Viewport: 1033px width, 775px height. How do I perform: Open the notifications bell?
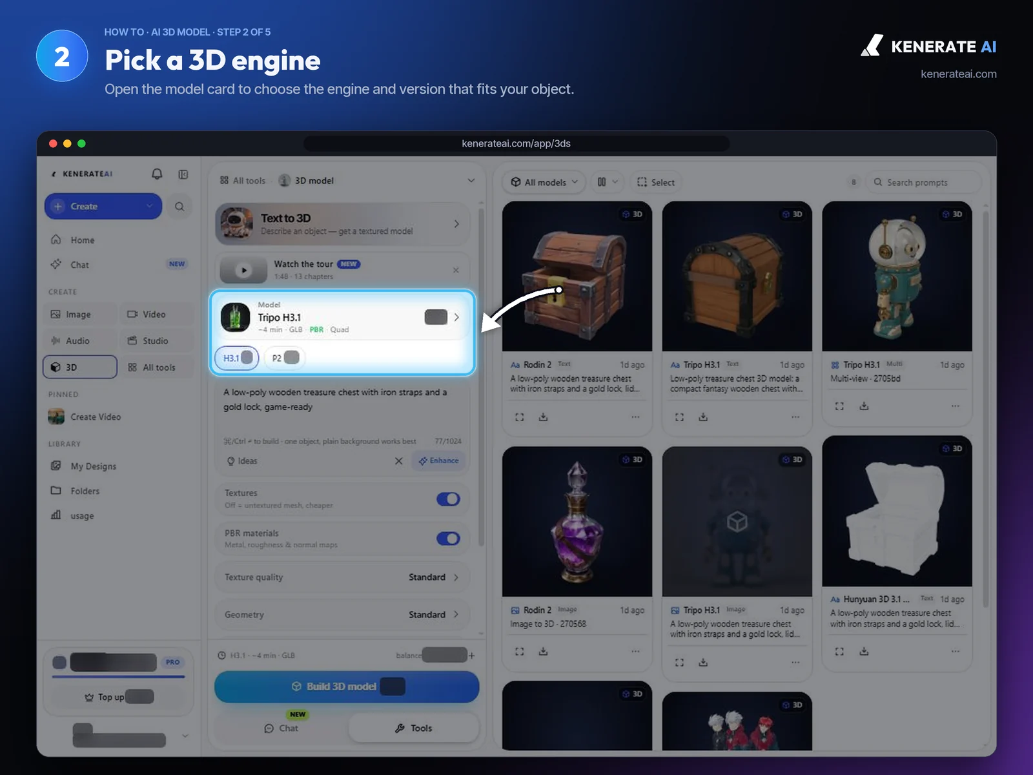point(157,174)
